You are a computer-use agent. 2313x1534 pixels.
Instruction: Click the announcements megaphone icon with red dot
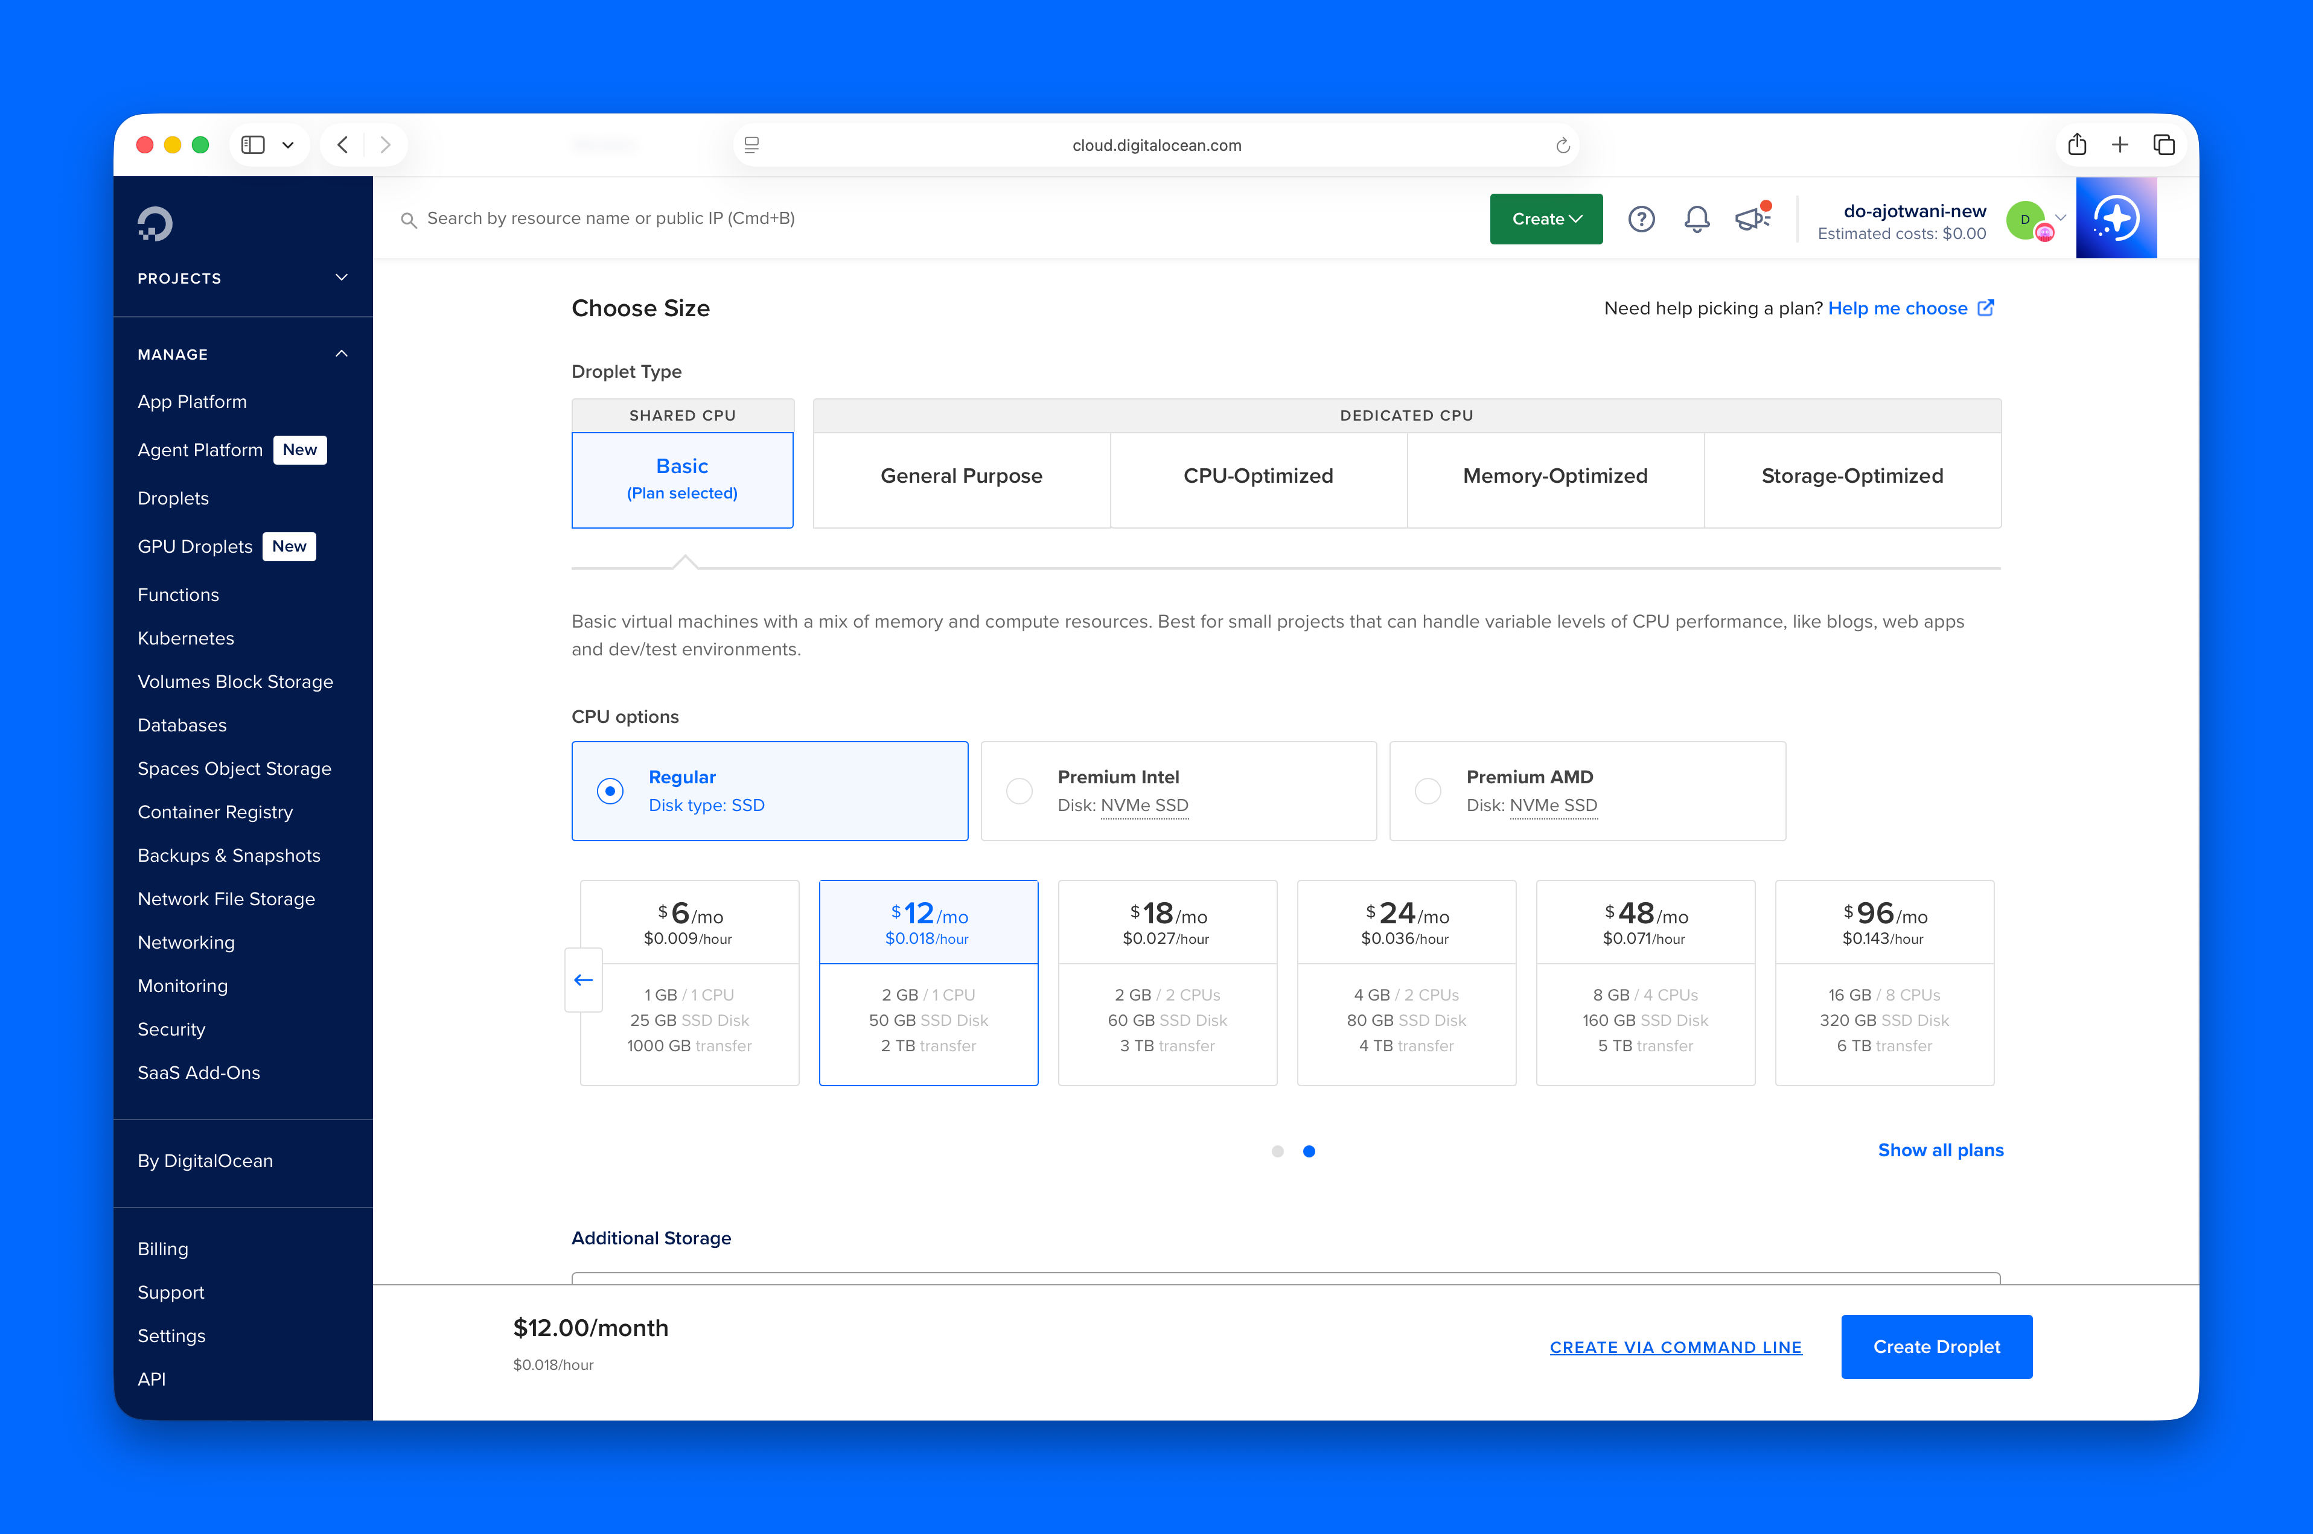point(1752,218)
